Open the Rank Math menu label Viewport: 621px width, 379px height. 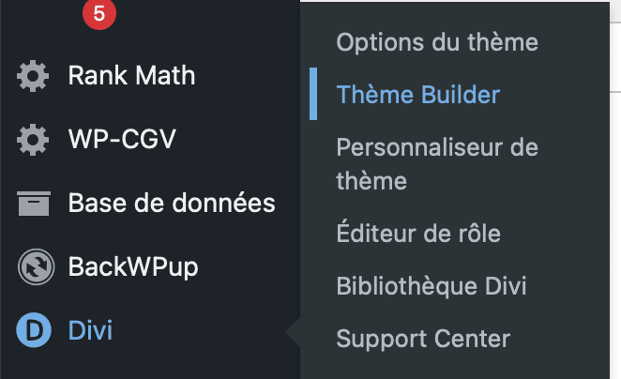[131, 75]
